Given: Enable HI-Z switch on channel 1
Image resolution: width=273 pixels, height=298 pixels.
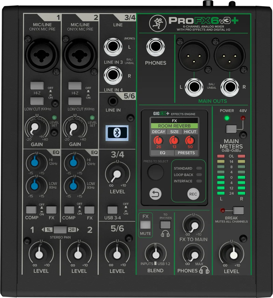Looking at the screenshot, I should pyautogui.click(x=37, y=86).
